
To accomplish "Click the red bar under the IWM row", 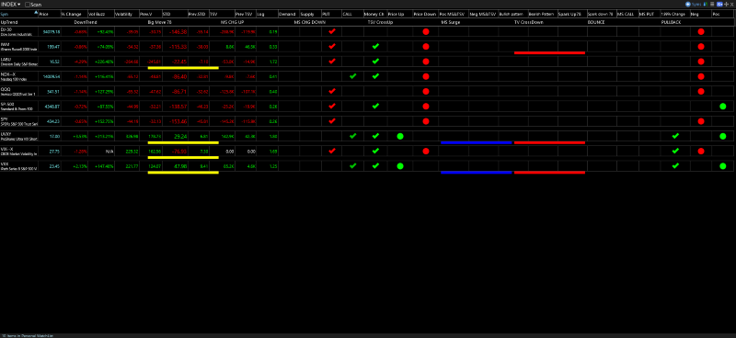I will 549,53.
